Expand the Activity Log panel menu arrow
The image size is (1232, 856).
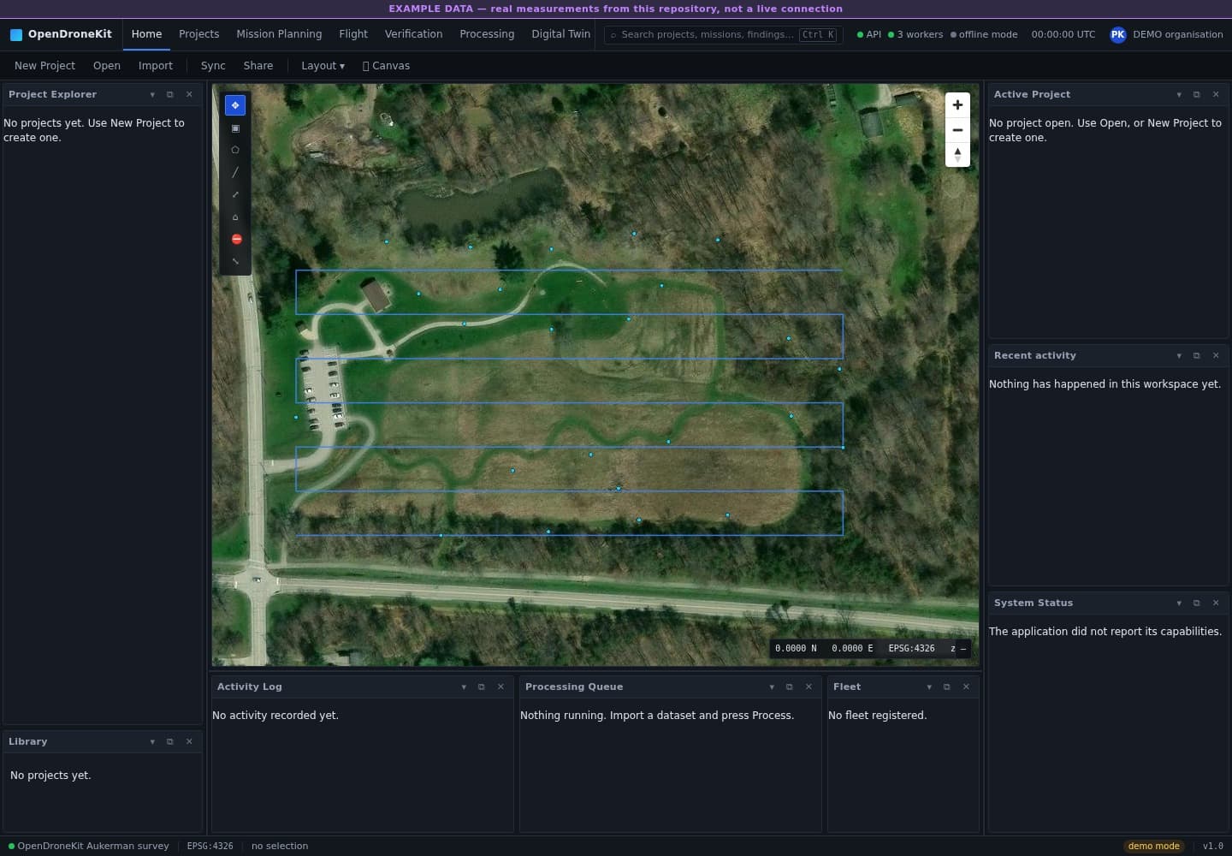(x=464, y=687)
